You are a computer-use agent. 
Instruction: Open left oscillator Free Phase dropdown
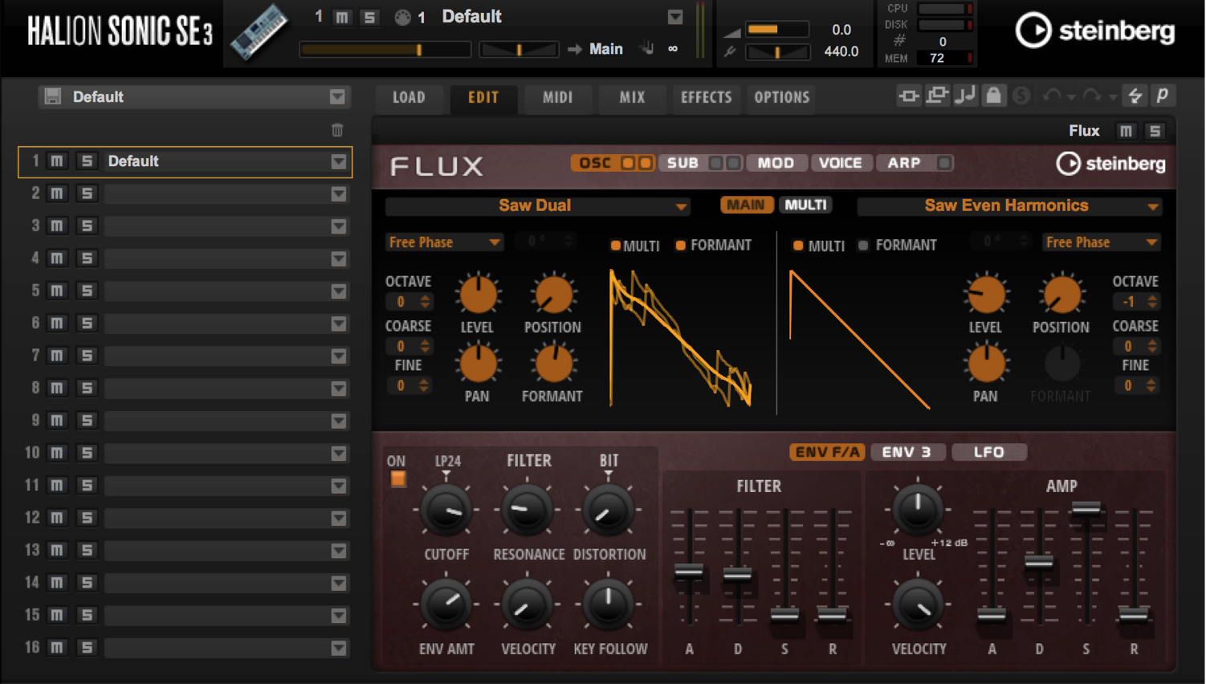point(444,242)
